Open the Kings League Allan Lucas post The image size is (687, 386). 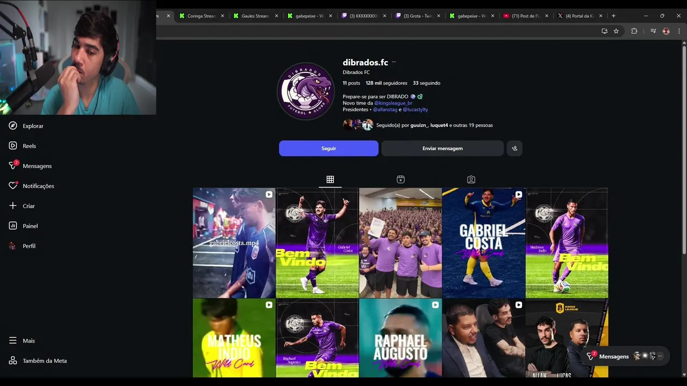(x=567, y=338)
